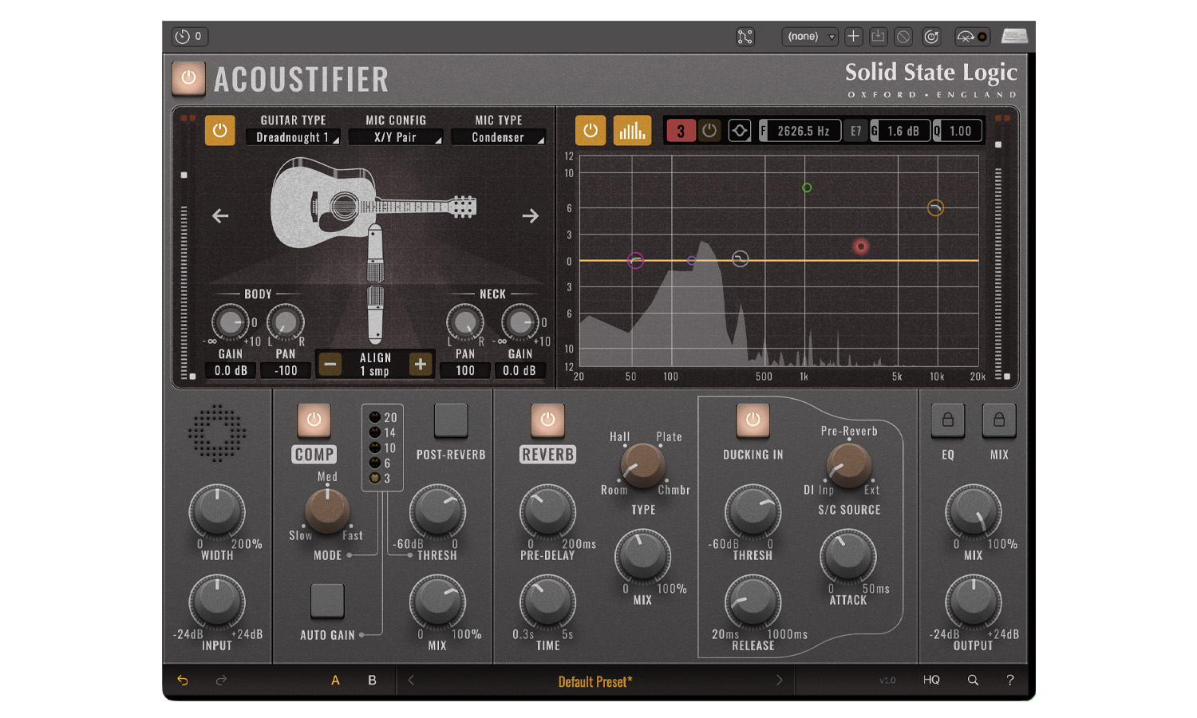Click the redo arrow icon
Image resolution: width=1197 pixels, height=718 pixels.
pos(221,681)
